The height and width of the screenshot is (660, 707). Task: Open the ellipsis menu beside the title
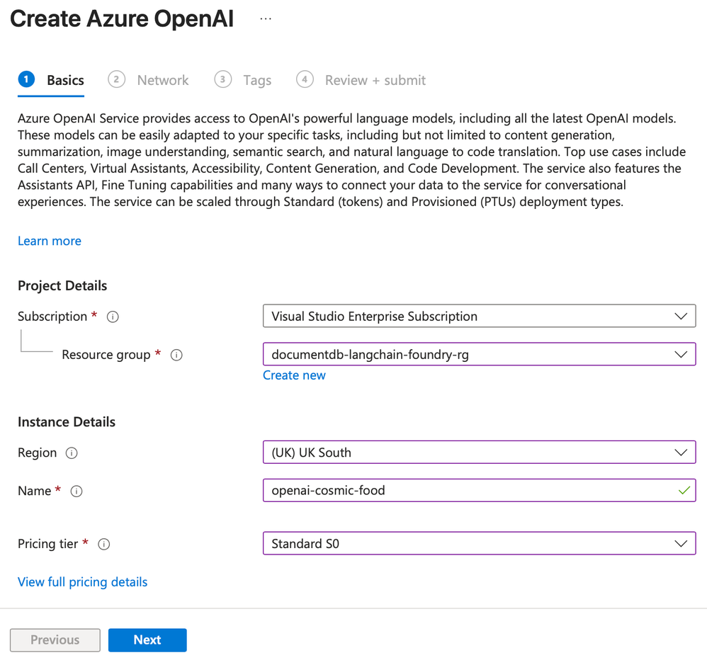click(266, 19)
